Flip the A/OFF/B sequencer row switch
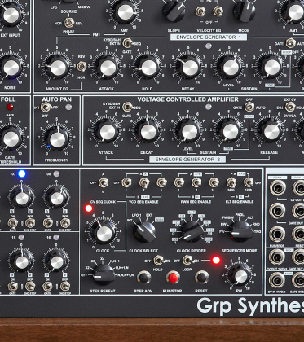304x342 pixels. click(104, 182)
